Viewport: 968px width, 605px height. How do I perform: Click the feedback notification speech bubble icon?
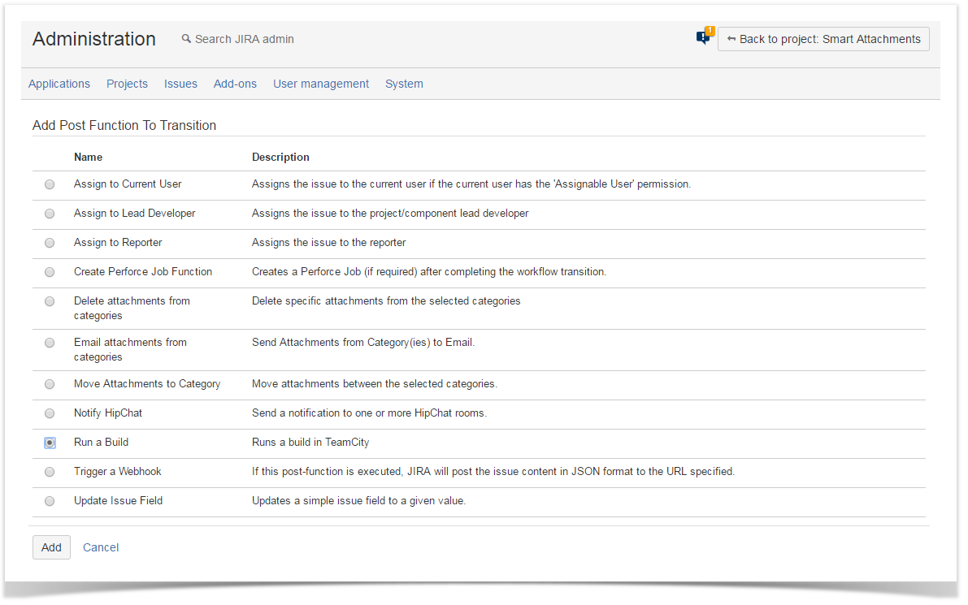[x=703, y=38]
